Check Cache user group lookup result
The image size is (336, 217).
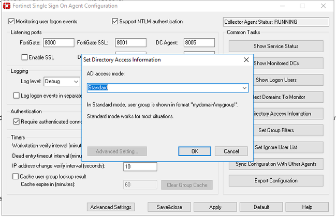coord(16,176)
